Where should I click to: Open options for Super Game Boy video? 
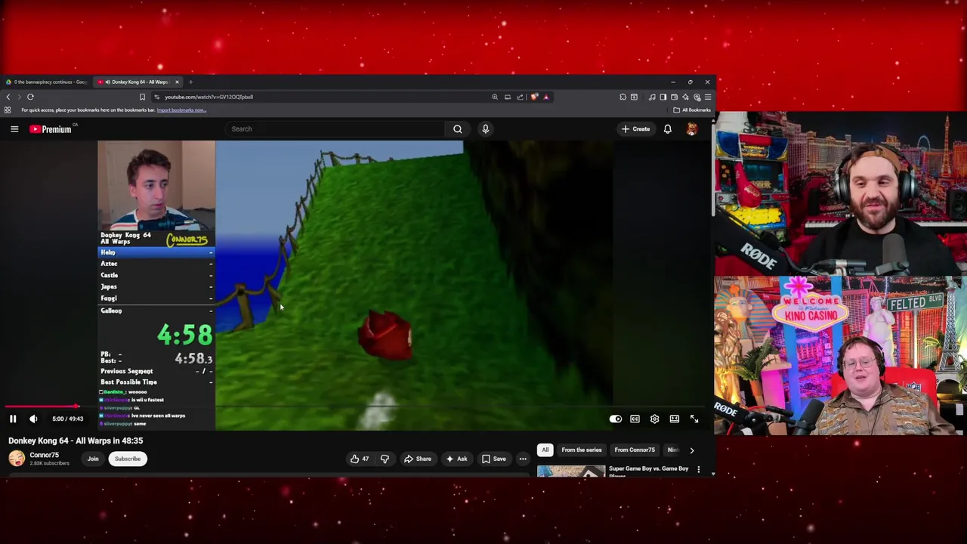pos(698,470)
